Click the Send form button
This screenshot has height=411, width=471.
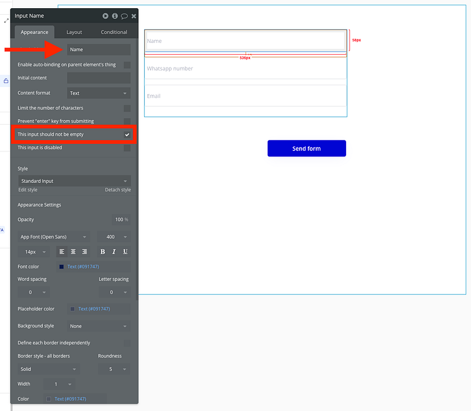pos(306,149)
